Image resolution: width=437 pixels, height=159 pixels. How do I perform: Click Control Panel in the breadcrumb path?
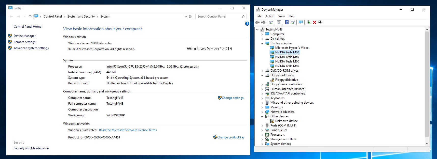53,17
